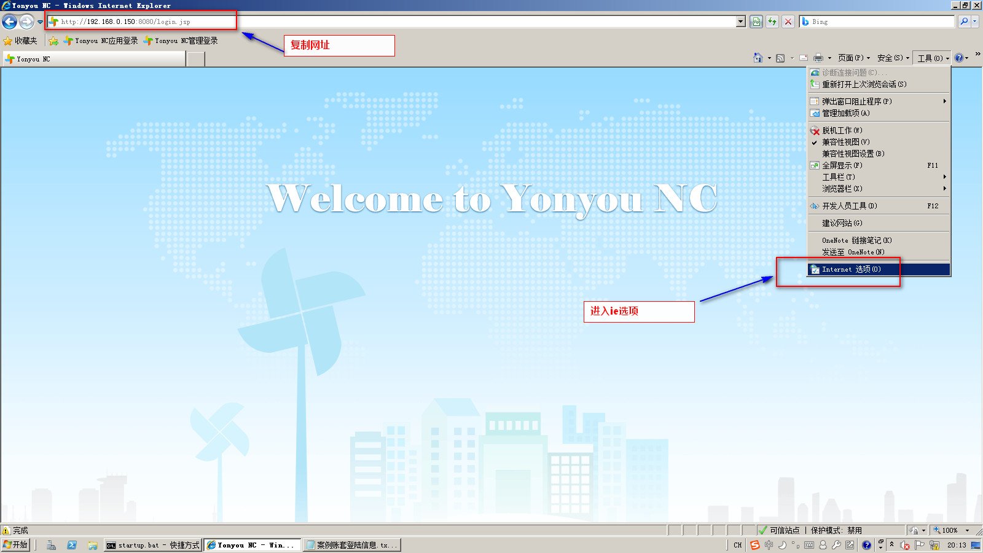Click the compatibility view icon beside address bar
Image resolution: width=983 pixels, height=553 pixels.
[x=756, y=22]
